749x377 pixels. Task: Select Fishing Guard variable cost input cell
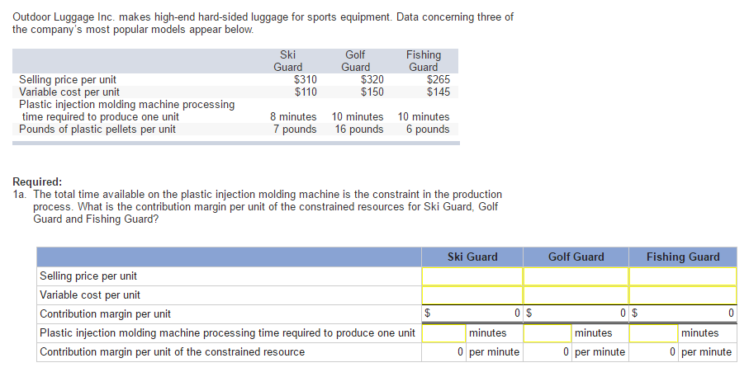click(682, 295)
